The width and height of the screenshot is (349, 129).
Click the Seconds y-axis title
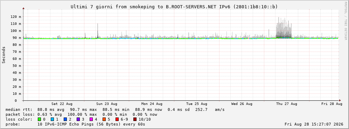(x=4, y=55)
